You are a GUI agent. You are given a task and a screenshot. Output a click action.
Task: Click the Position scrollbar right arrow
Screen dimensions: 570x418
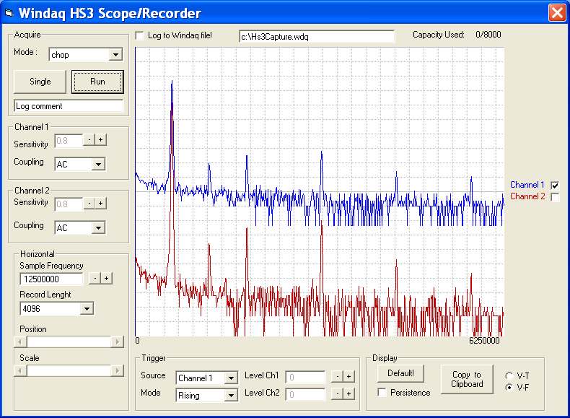[117, 342]
